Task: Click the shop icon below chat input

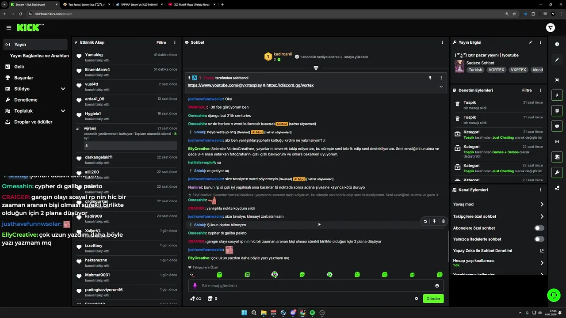Action: (x=210, y=299)
